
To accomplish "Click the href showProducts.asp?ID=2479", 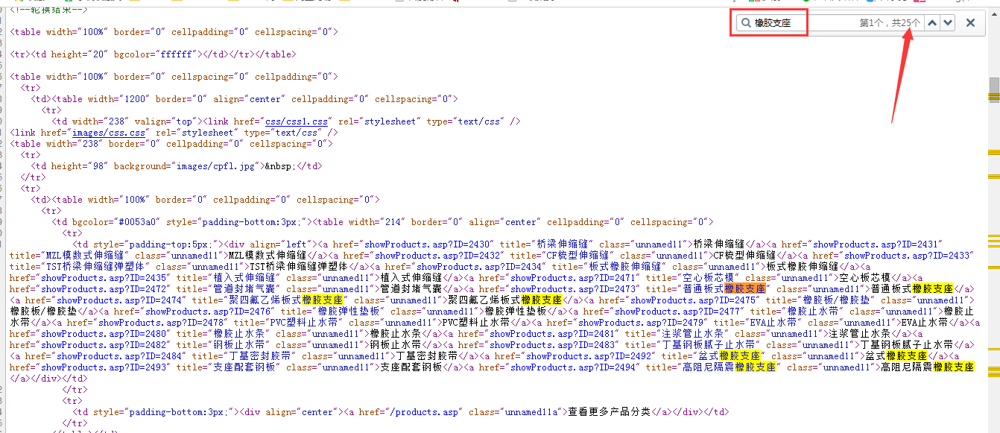I will [x=641, y=323].
